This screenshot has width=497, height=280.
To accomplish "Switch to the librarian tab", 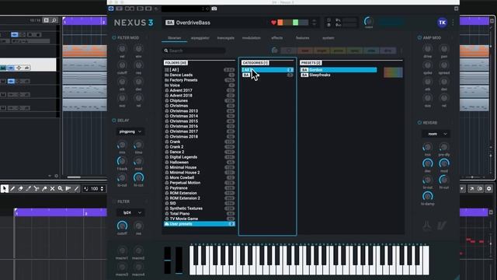I will point(174,38).
